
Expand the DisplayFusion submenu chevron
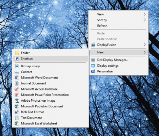[x=144, y=45]
